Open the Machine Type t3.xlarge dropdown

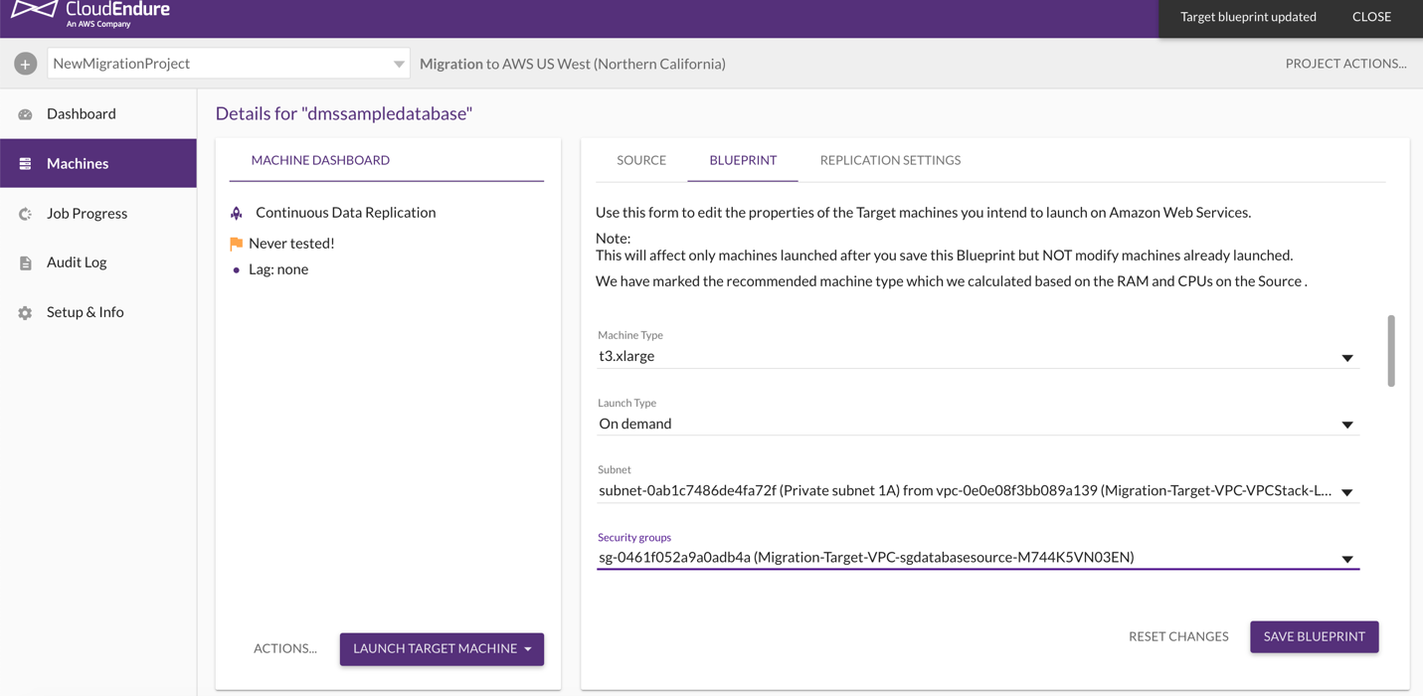[978, 356]
